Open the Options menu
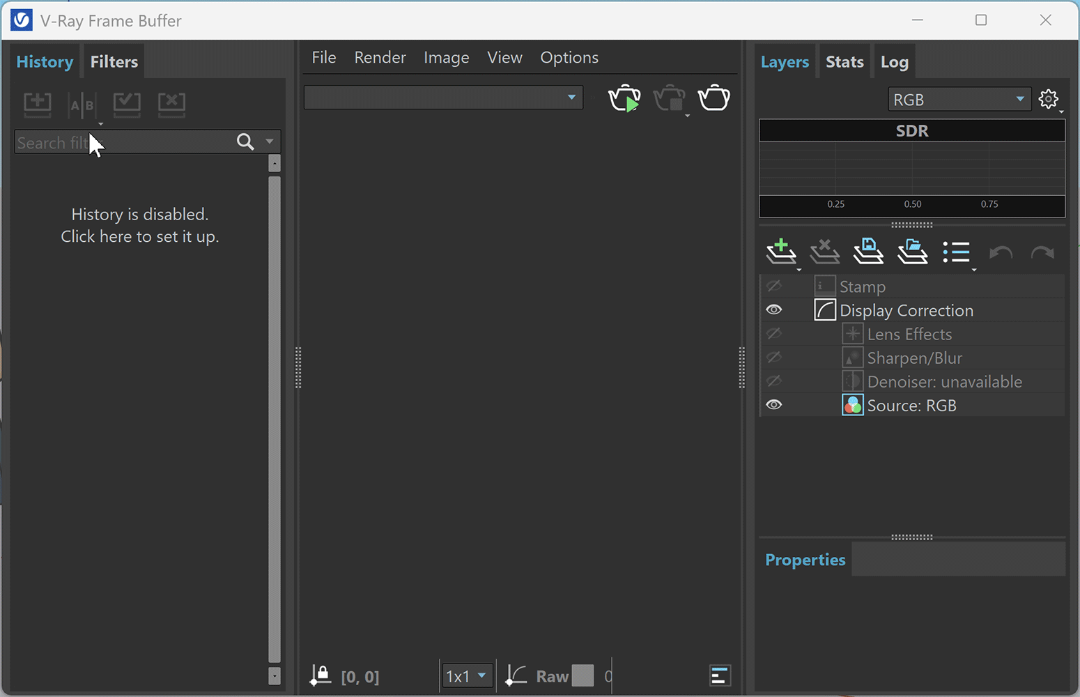 569,57
